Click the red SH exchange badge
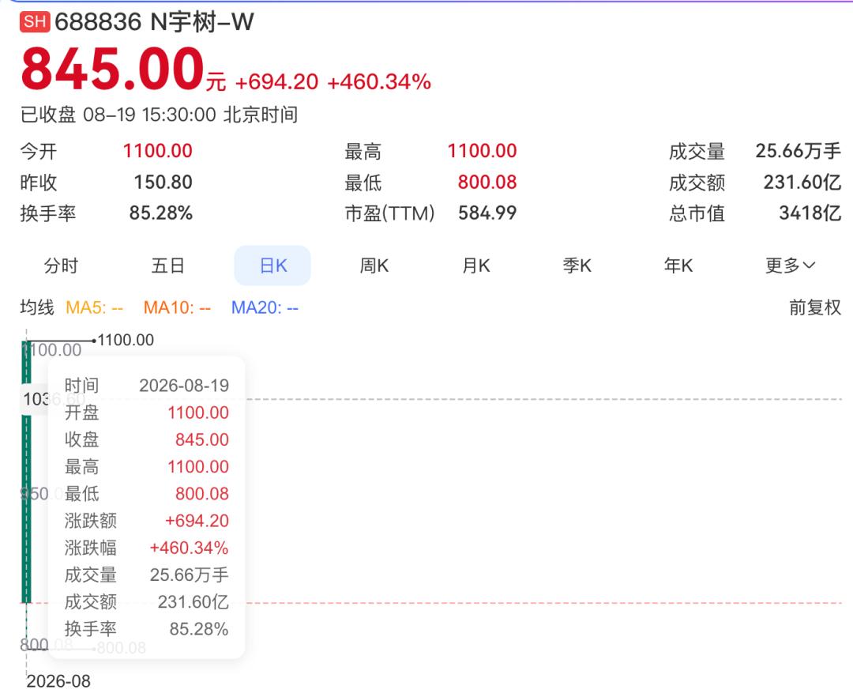853x697 pixels. tap(35, 22)
